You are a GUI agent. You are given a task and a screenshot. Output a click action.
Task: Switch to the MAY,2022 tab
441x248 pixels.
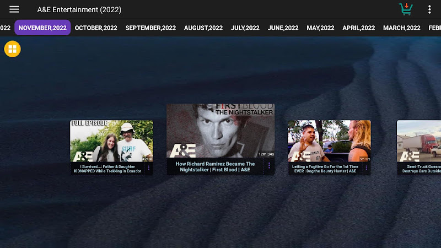click(x=320, y=28)
